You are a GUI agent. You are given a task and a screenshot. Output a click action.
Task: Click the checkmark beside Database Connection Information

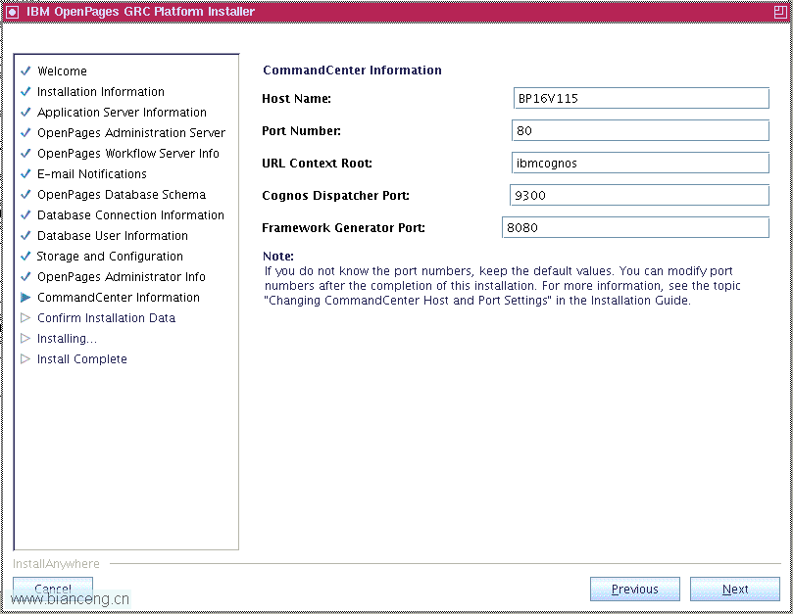click(25, 214)
